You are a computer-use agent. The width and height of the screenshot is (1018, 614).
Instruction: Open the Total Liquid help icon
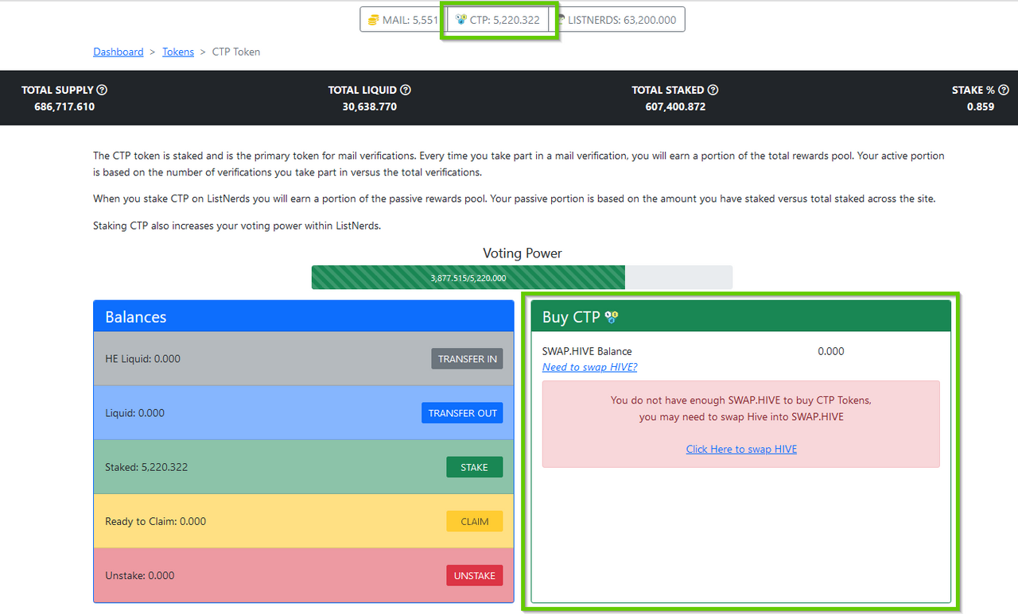click(406, 91)
